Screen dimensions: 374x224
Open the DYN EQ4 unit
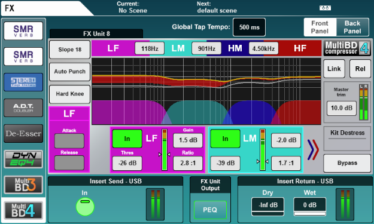pos(23,159)
